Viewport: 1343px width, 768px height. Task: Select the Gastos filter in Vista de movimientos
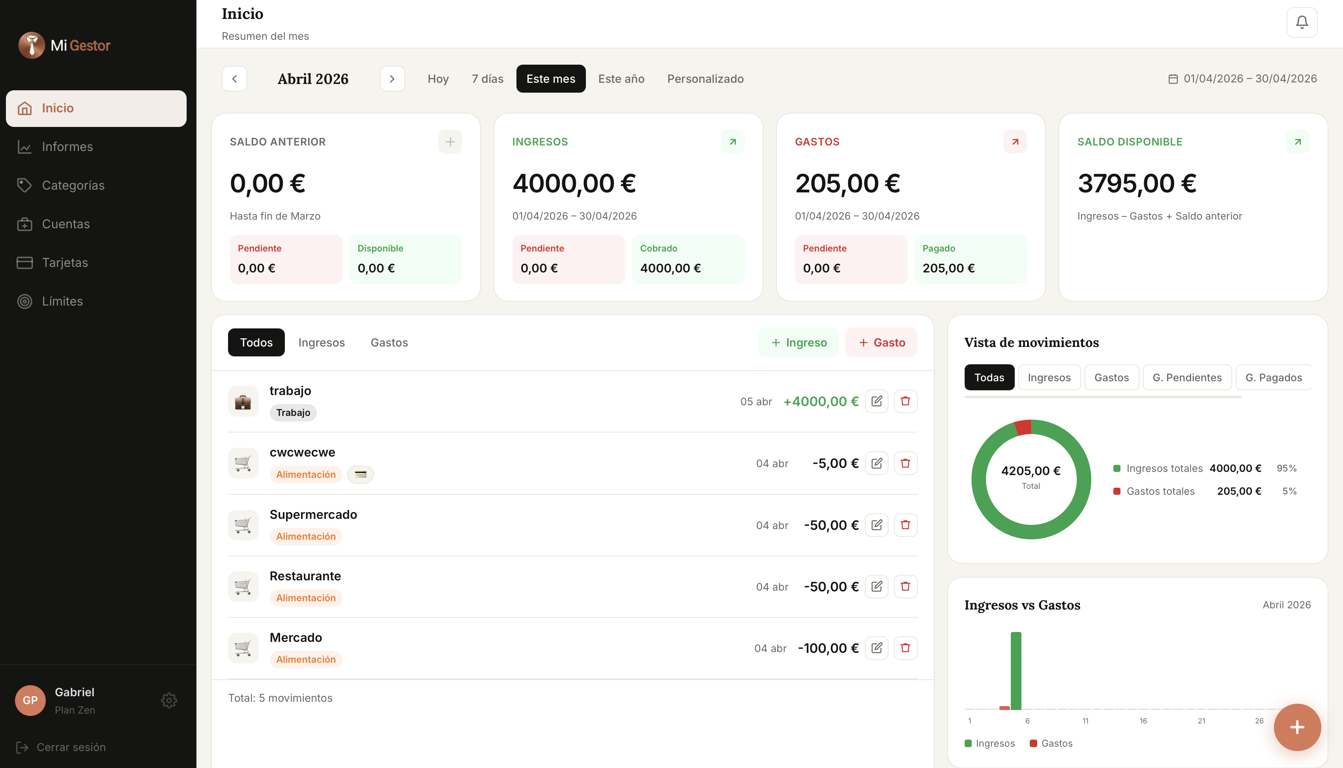click(x=1111, y=377)
